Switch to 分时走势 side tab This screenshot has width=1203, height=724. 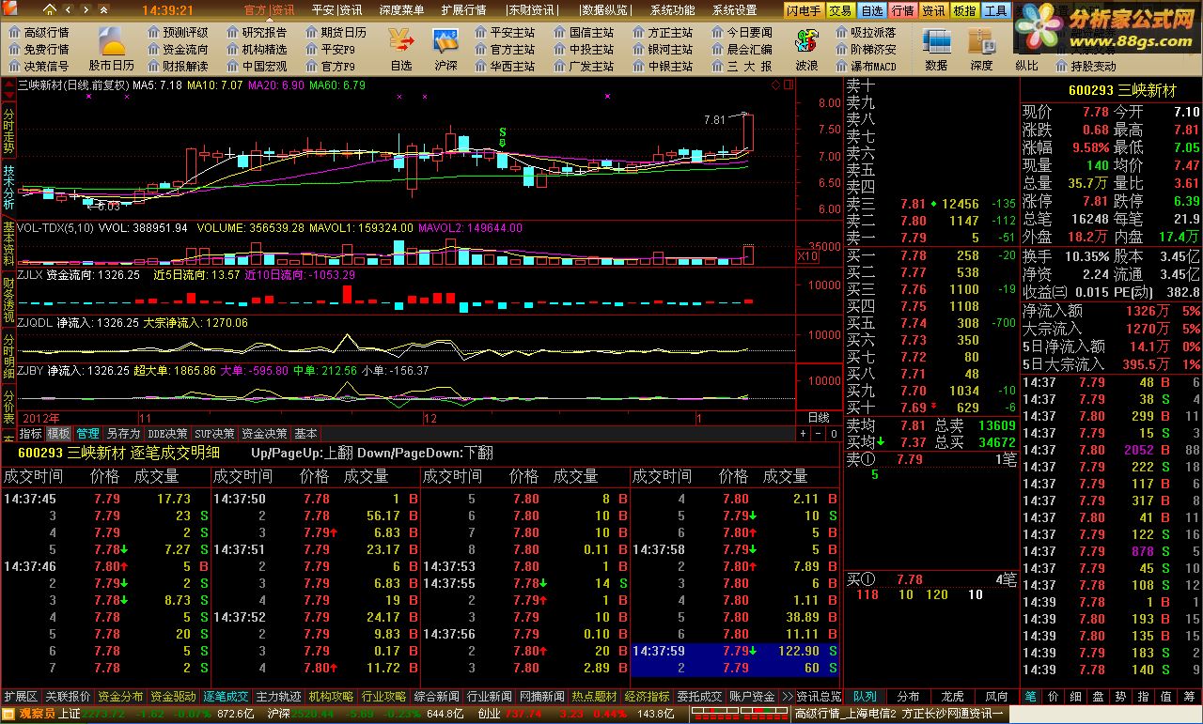click(x=8, y=129)
